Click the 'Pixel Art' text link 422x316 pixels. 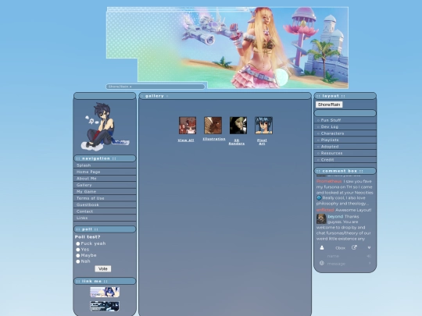[x=262, y=142]
